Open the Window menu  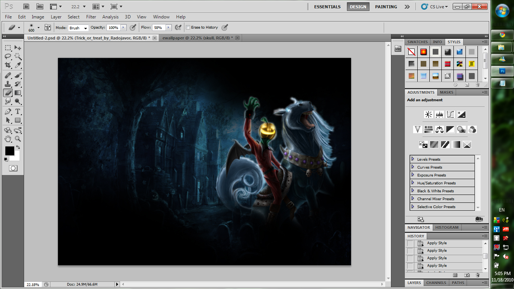point(161,17)
